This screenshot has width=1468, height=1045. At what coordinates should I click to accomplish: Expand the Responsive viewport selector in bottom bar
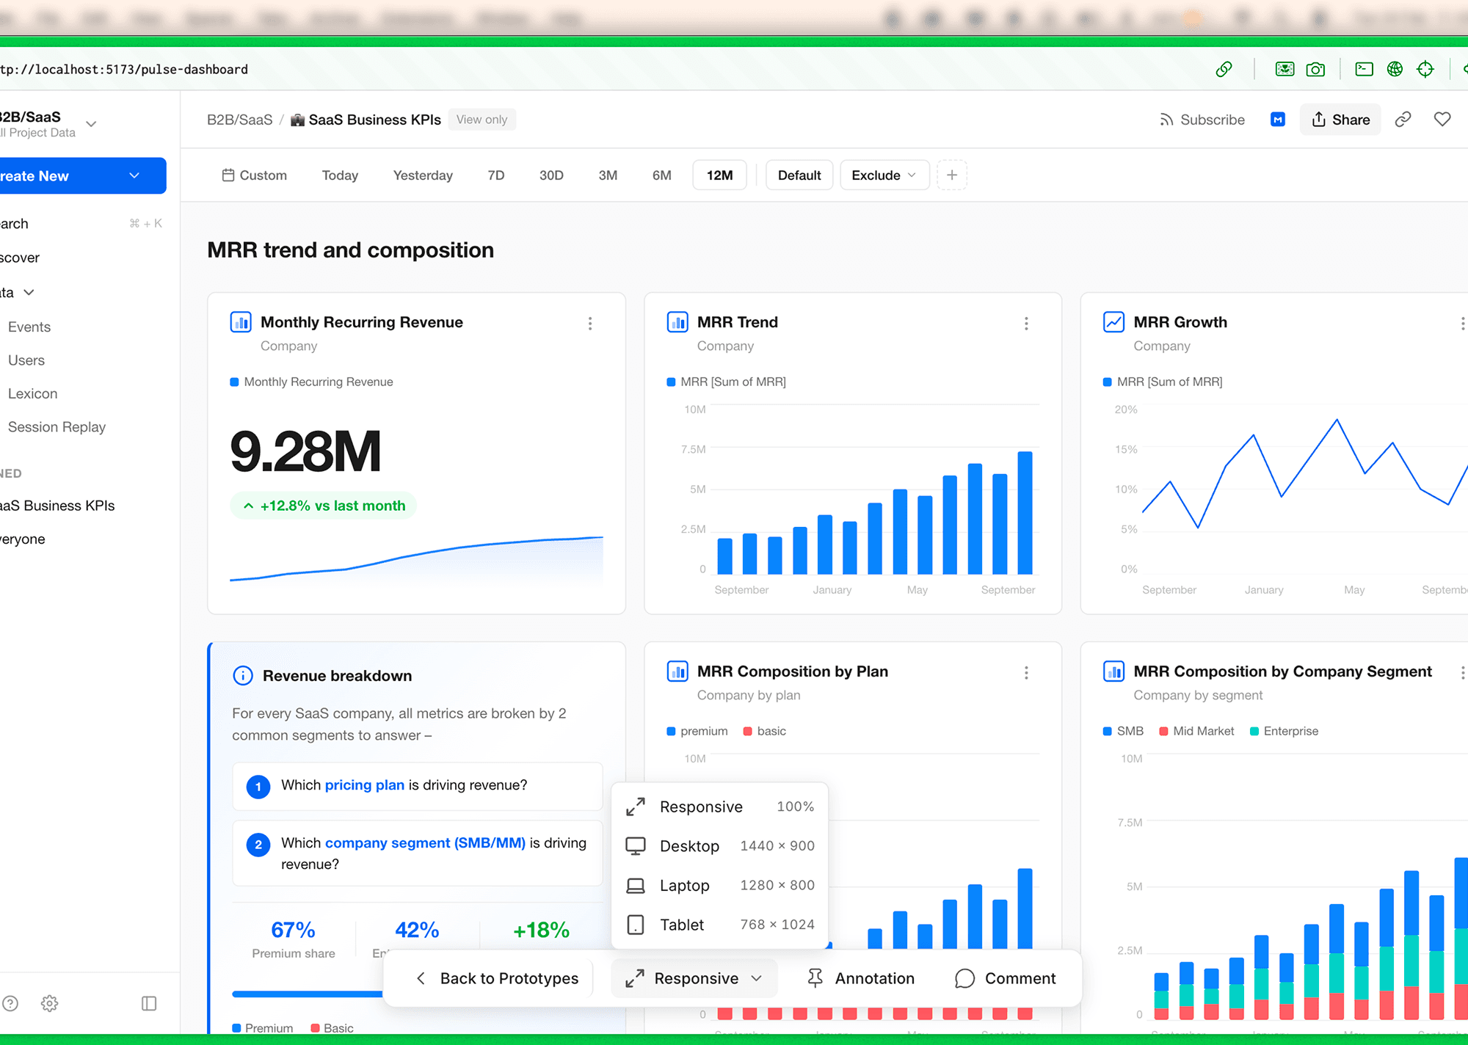click(694, 978)
